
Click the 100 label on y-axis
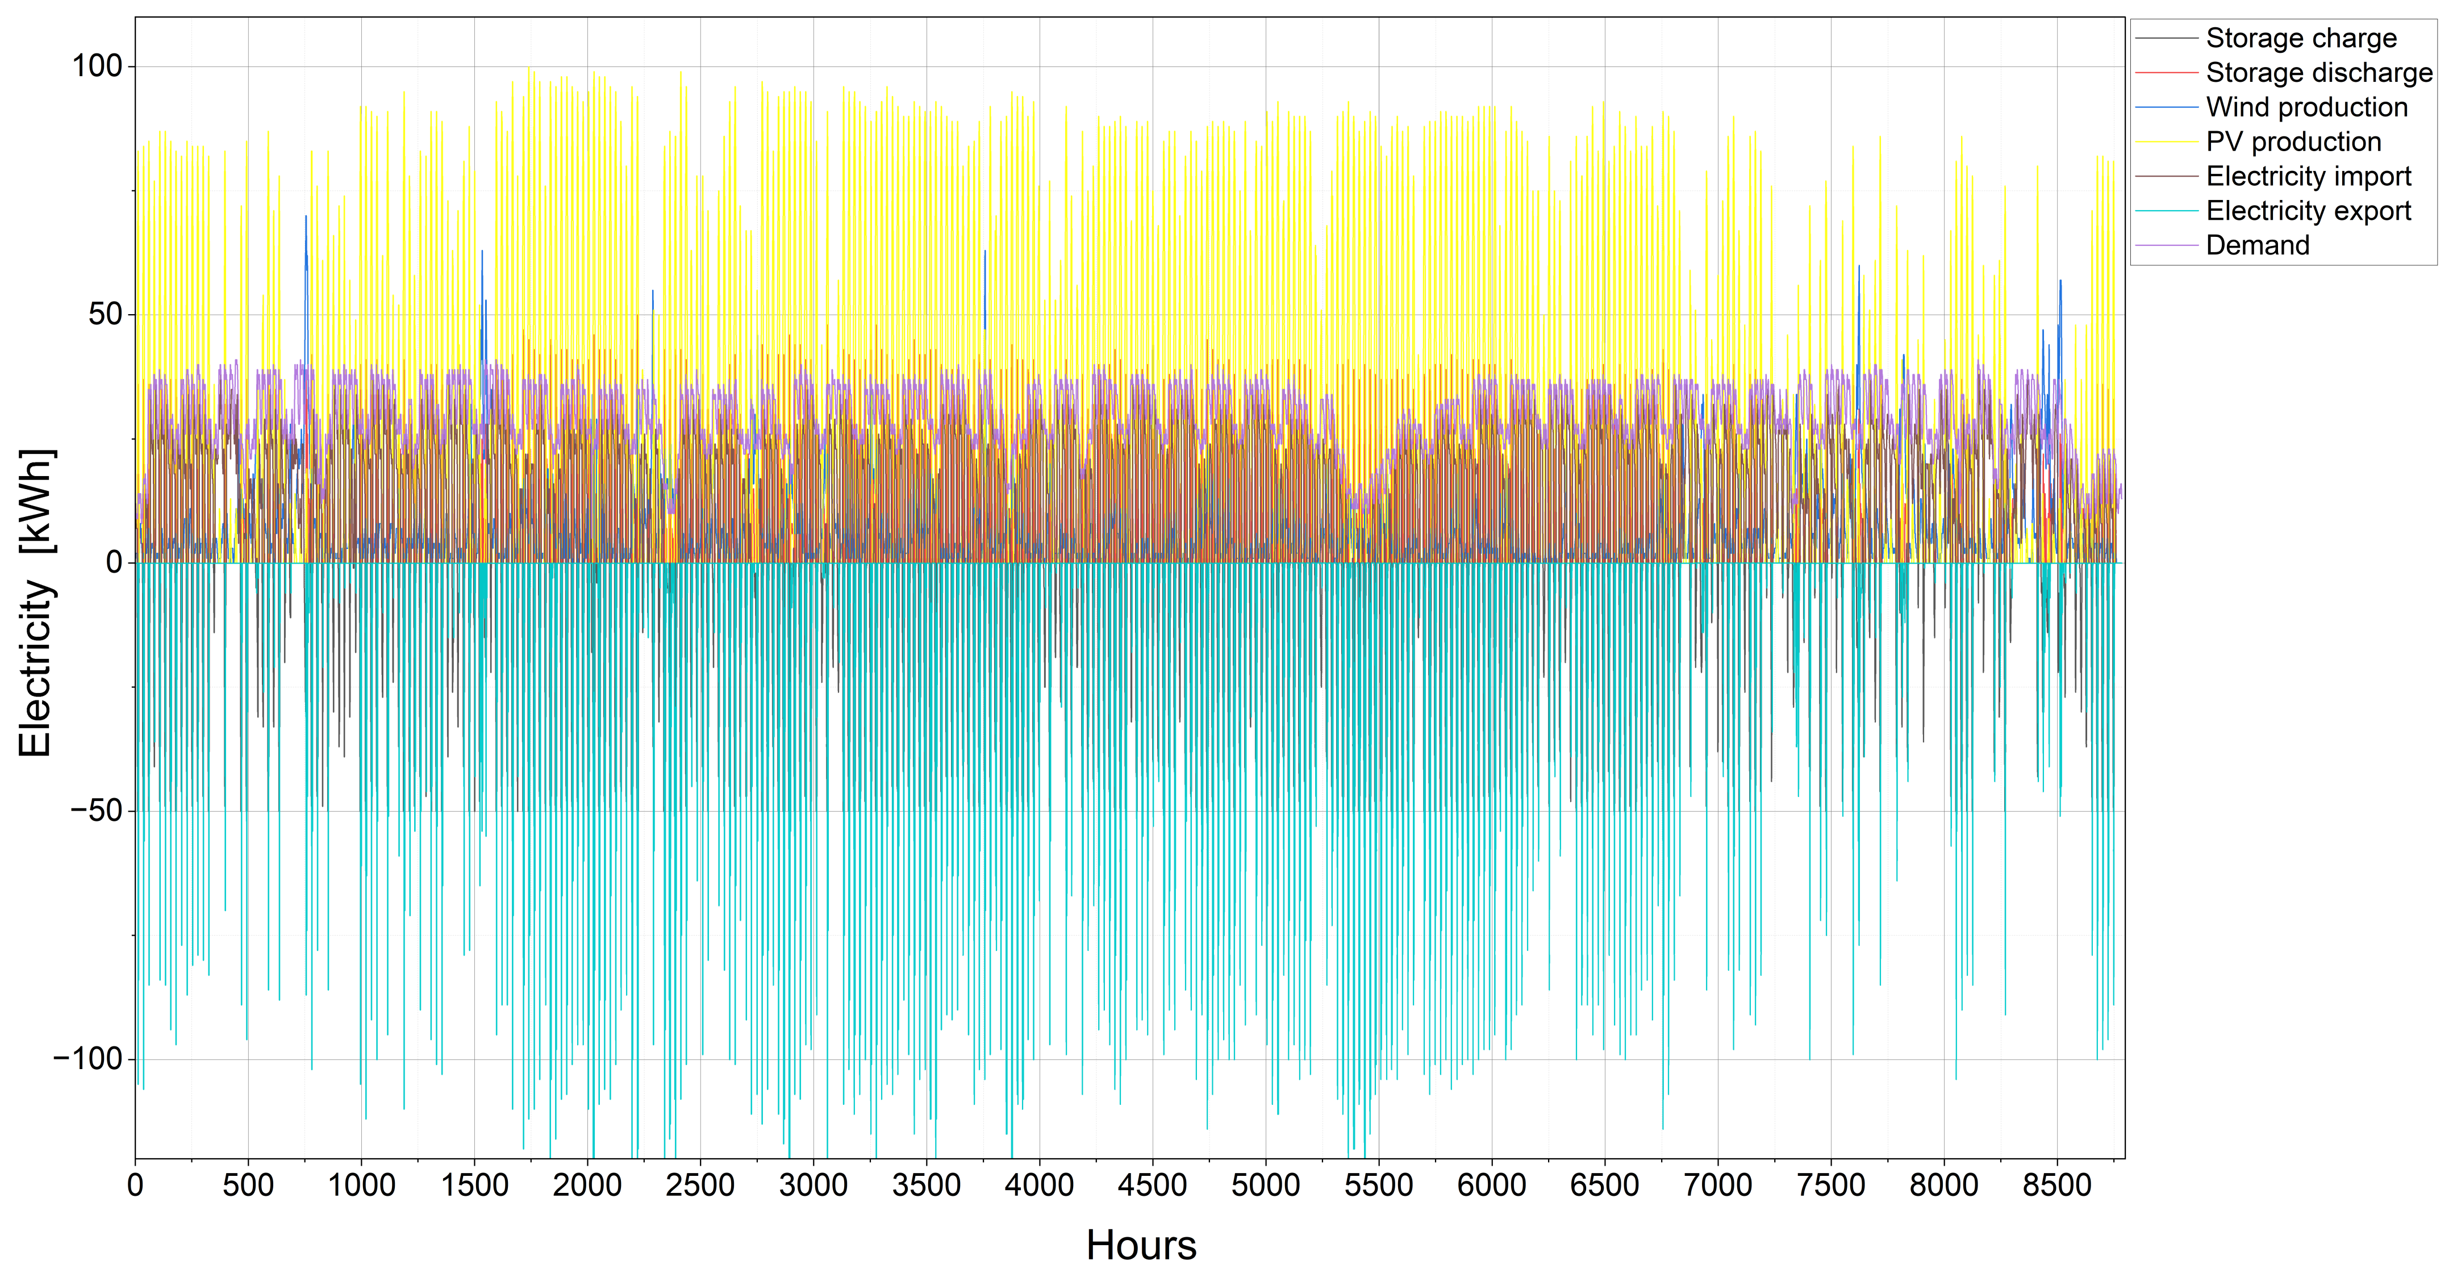pyautogui.click(x=97, y=66)
